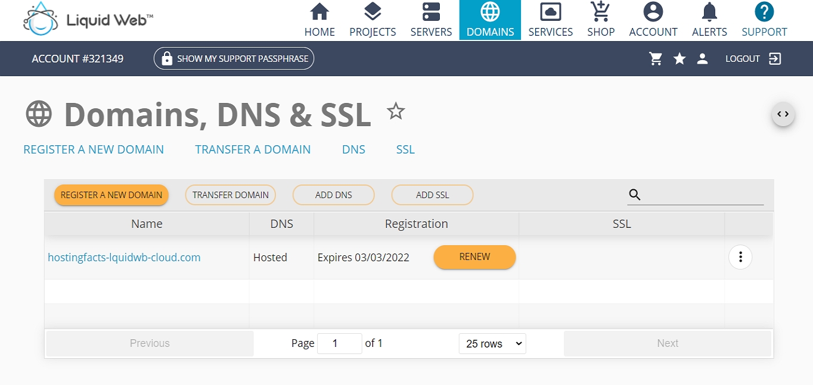Click the globe icon beside page heading
The width and height of the screenshot is (813, 385).
coord(39,113)
